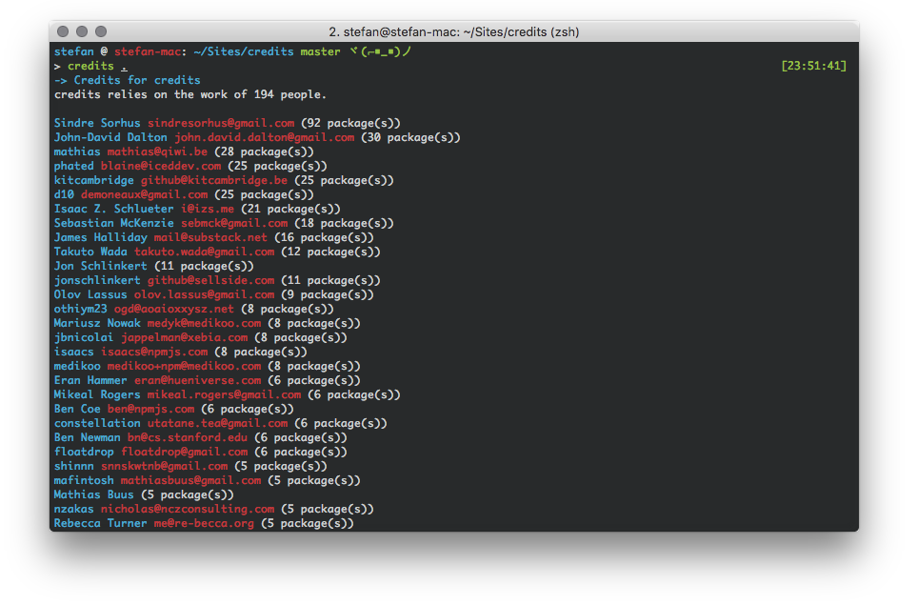Click email floatdrop@gmail.com
Image resolution: width=917 pixels, height=605 pixels.
[x=184, y=452]
